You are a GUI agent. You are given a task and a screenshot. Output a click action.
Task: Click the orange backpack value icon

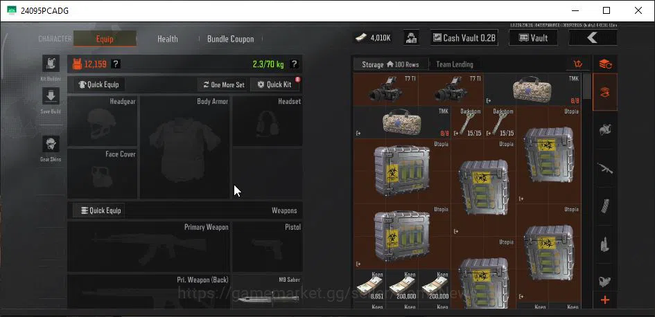[x=77, y=64]
